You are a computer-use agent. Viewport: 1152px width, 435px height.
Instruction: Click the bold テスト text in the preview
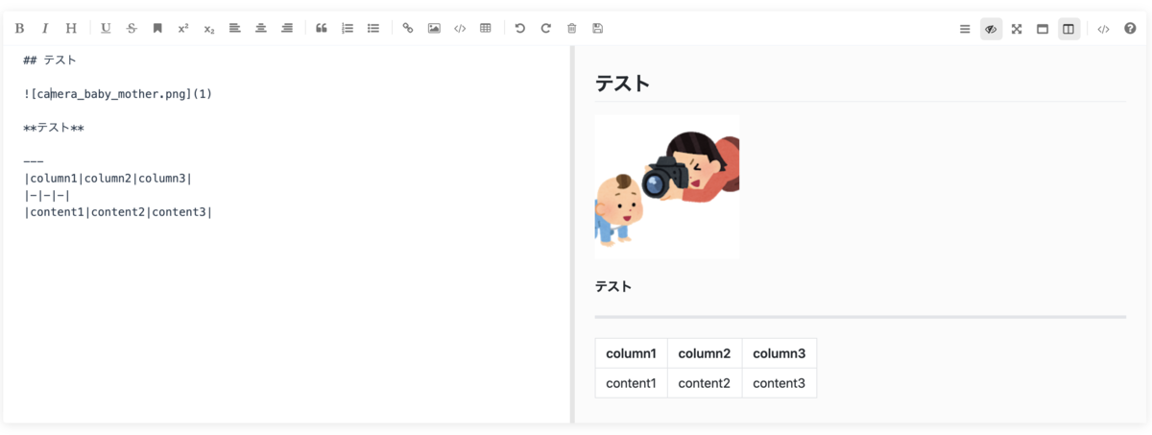click(x=613, y=286)
